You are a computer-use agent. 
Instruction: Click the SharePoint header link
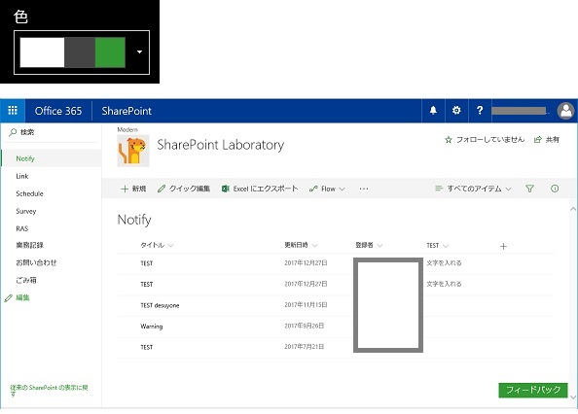126,111
